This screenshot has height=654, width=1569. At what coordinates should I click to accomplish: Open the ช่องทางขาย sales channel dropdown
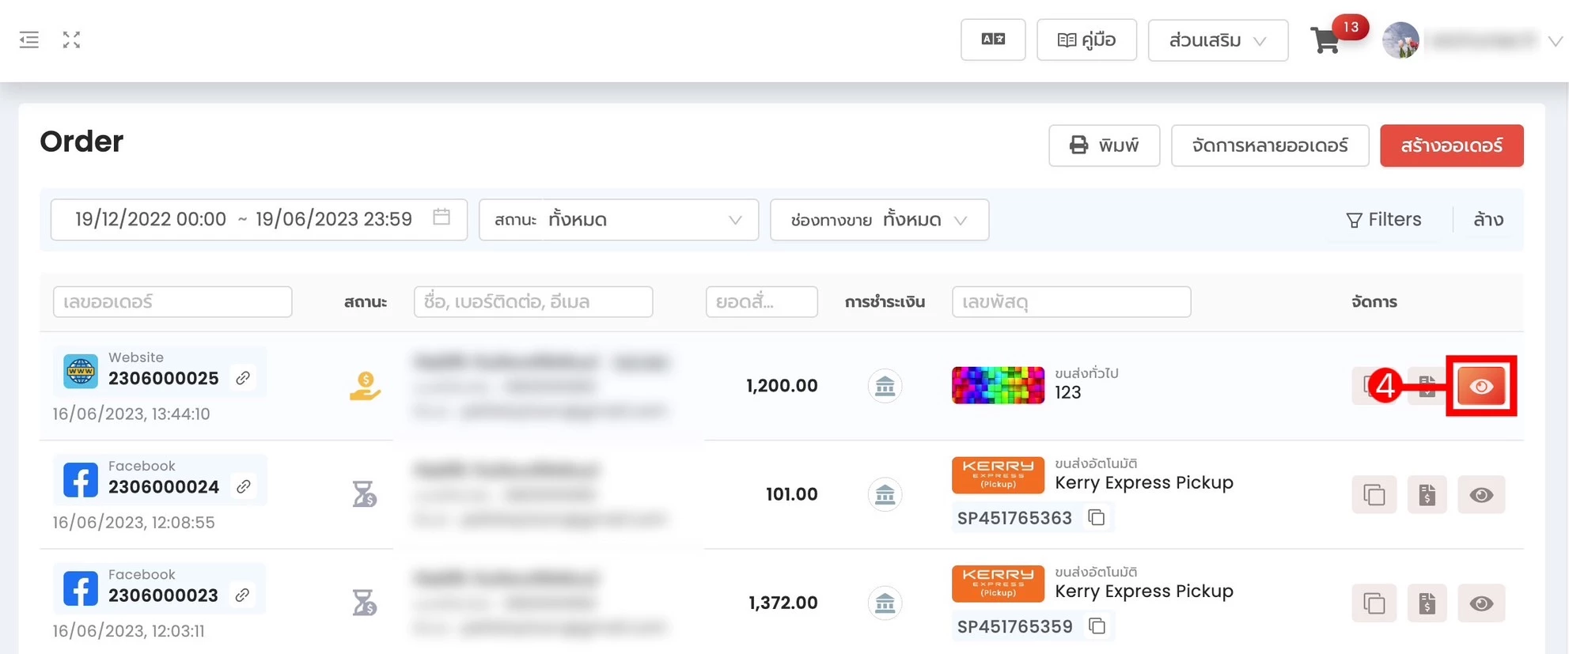coord(878,220)
